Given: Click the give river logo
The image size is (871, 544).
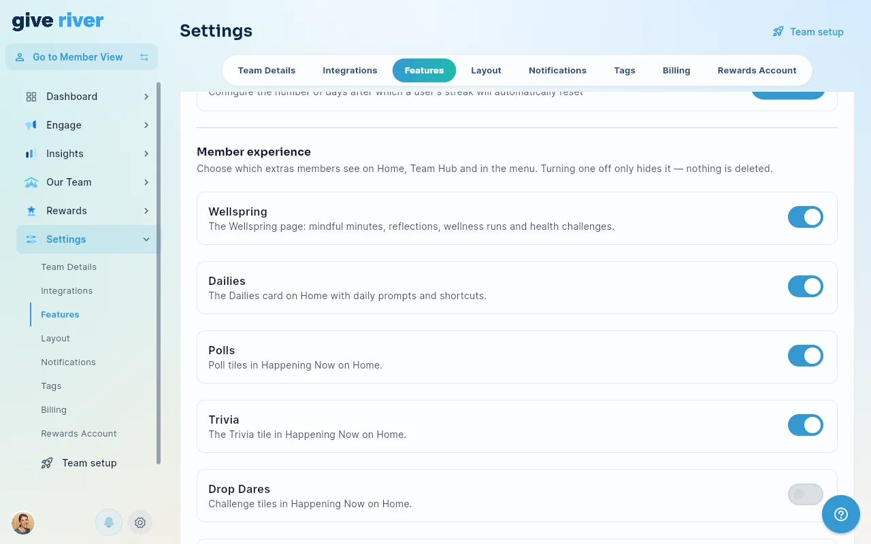Looking at the screenshot, I should click(58, 22).
